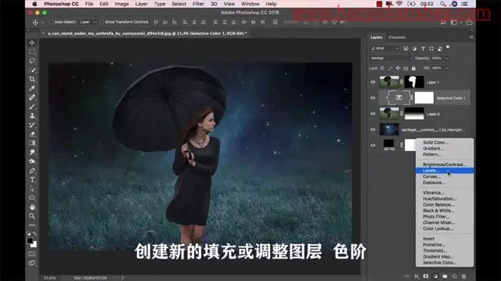Viewport: 501px width, 281px height.
Task: Open the Apple menu
Action: click(35, 4)
